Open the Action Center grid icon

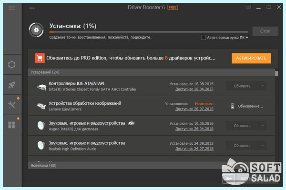11,125
